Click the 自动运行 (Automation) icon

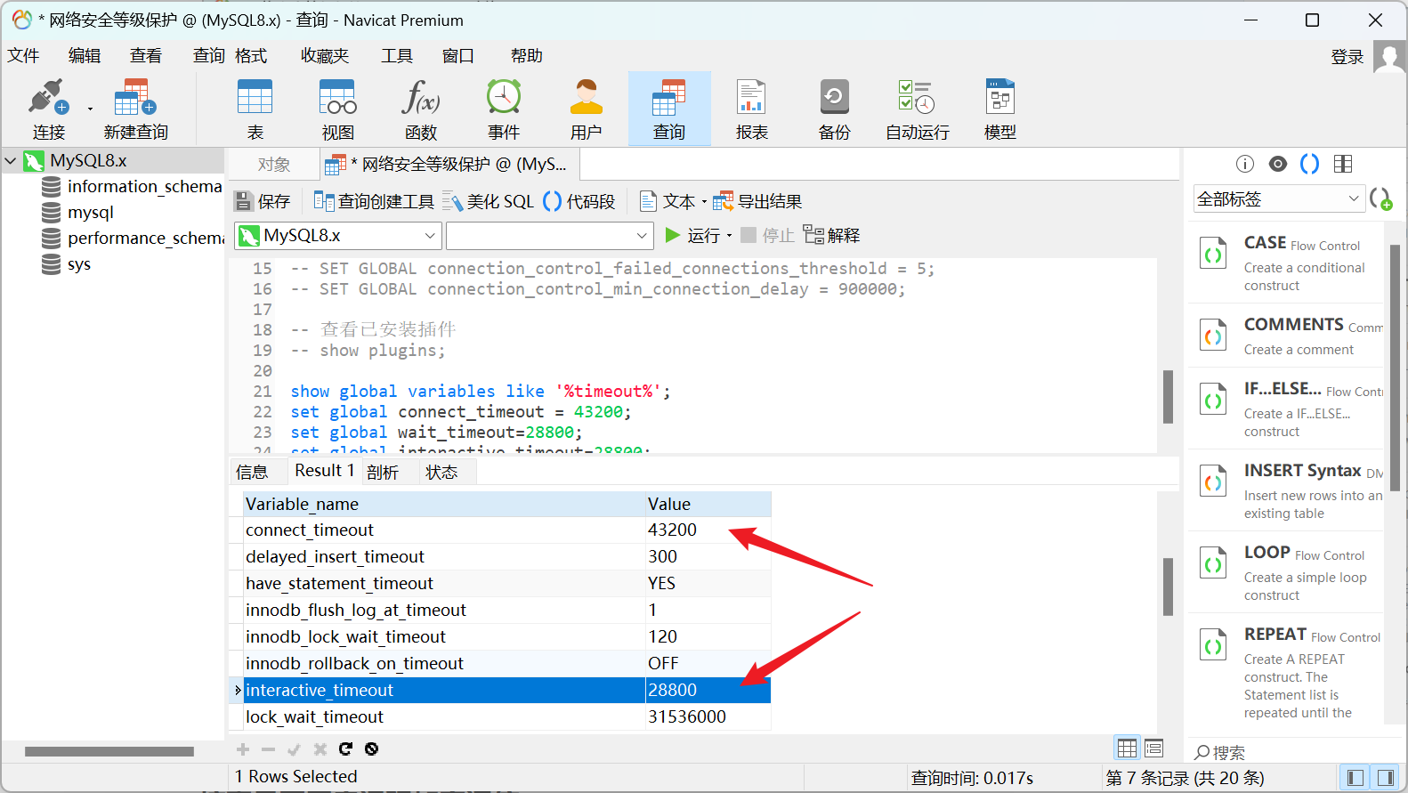[917, 109]
